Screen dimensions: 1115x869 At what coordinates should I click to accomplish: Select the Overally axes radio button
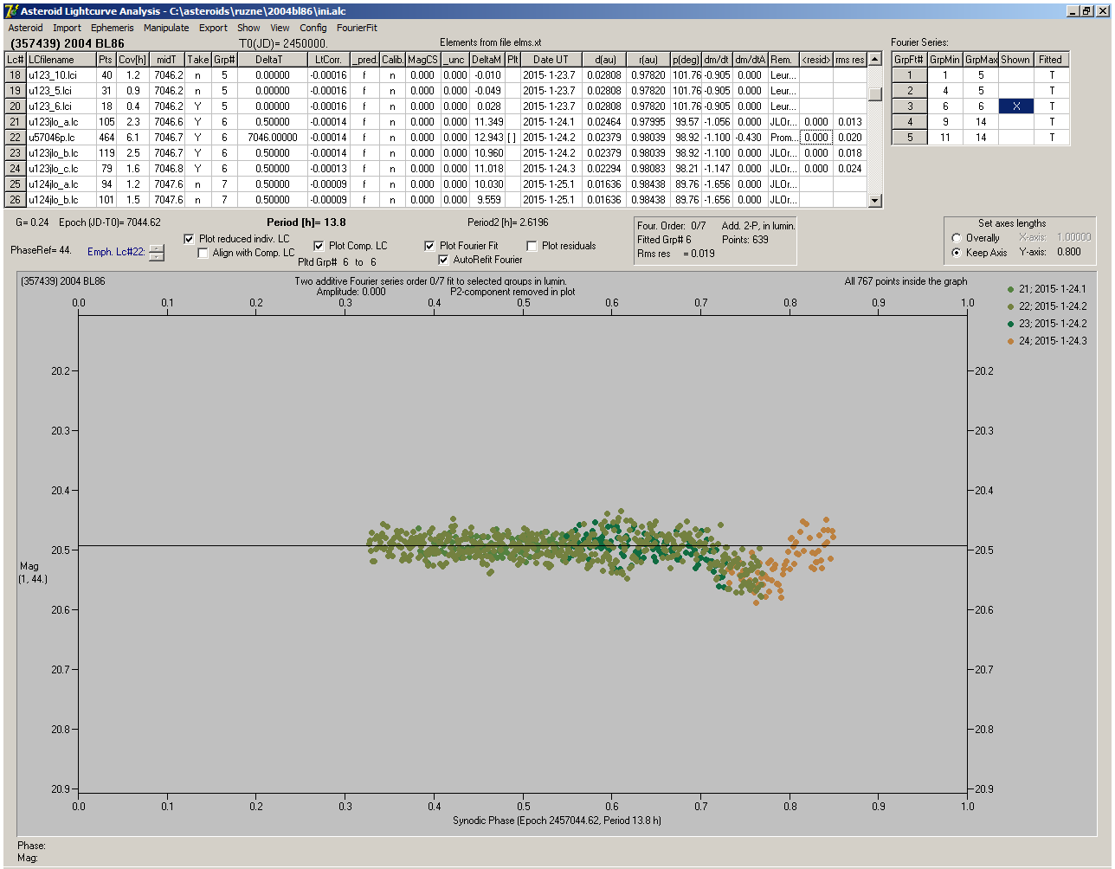pyautogui.click(x=957, y=238)
